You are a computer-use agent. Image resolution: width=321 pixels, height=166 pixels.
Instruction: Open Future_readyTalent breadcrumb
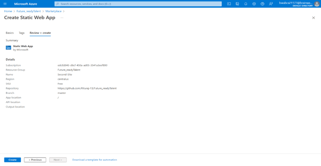[x=29, y=11]
